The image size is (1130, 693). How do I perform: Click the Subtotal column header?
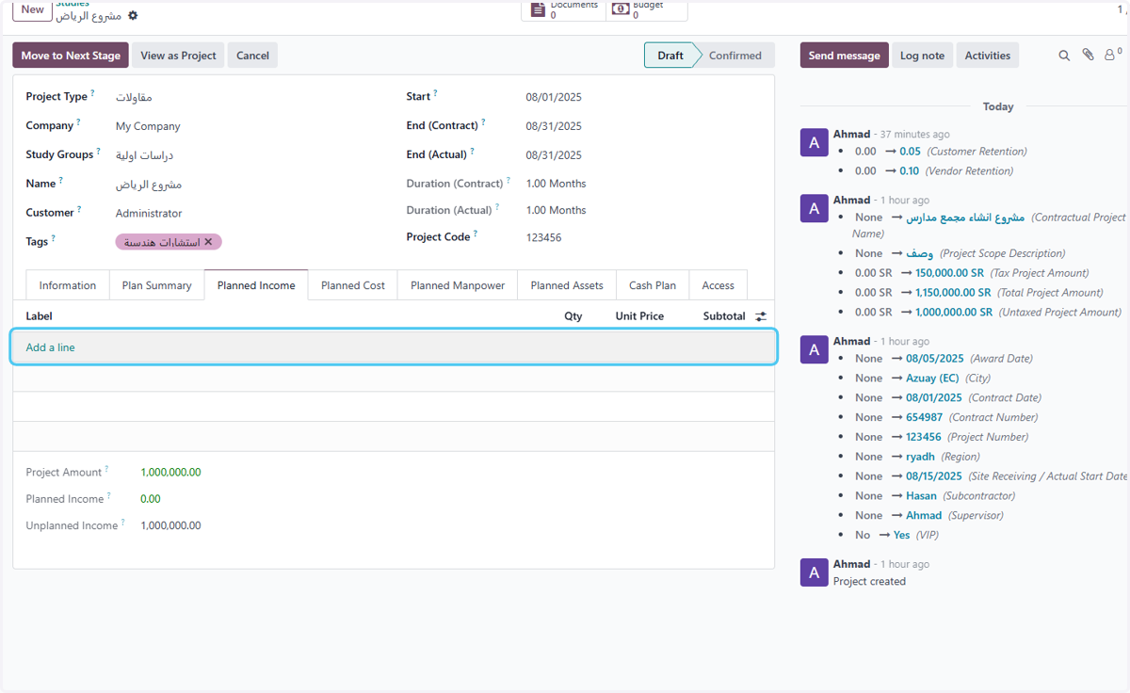(x=724, y=316)
